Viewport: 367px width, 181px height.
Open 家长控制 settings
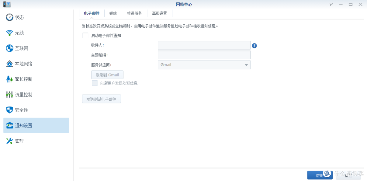point(36,79)
